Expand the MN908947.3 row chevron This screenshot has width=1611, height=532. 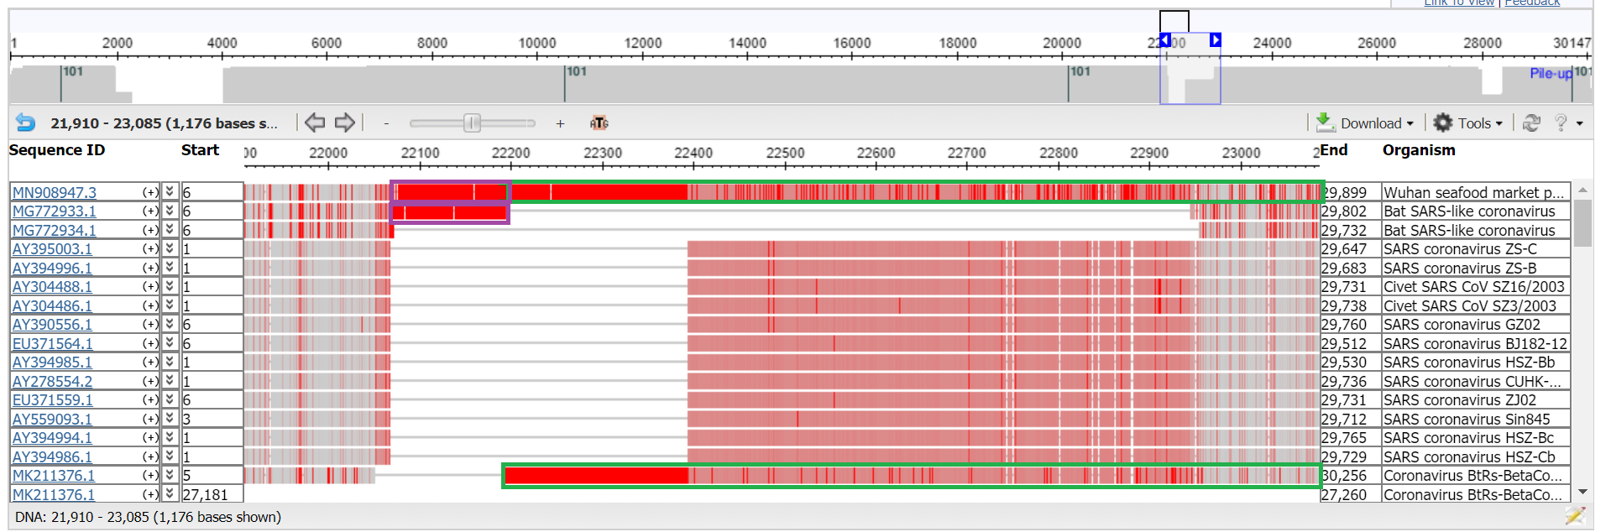pos(170,191)
